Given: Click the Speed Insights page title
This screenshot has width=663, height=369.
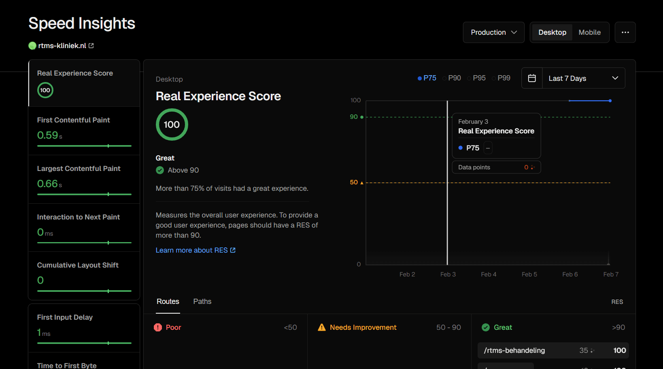Looking at the screenshot, I should [x=82, y=23].
